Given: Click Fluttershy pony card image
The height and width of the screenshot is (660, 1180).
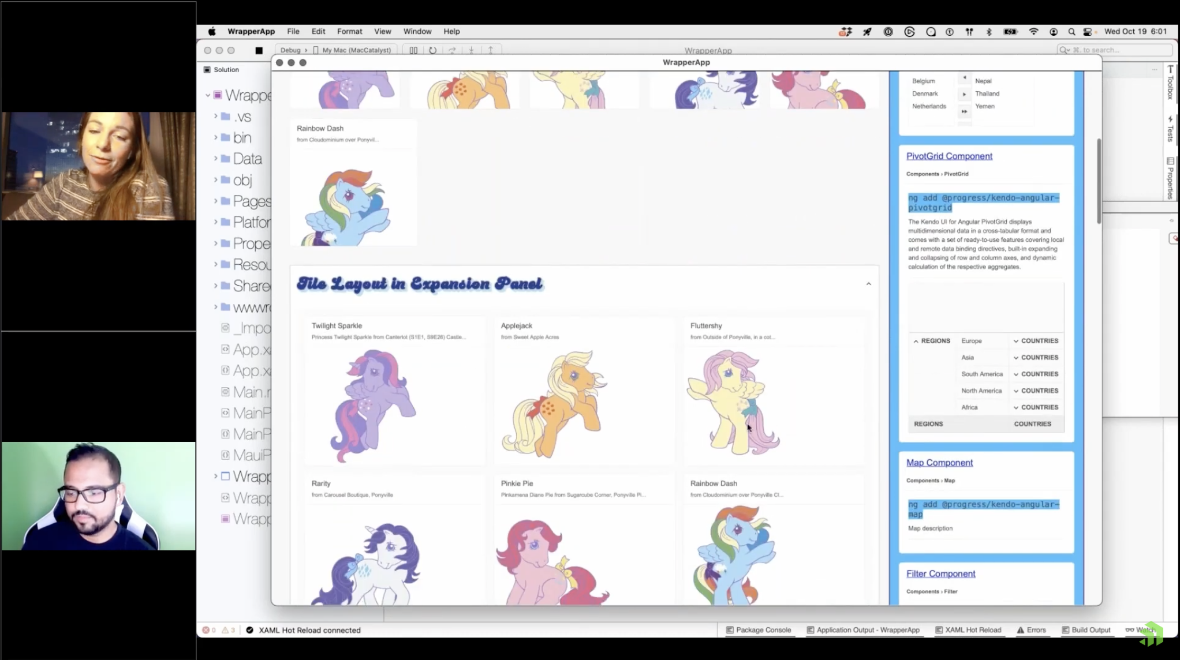Looking at the screenshot, I should pyautogui.click(x=733, y=402).
